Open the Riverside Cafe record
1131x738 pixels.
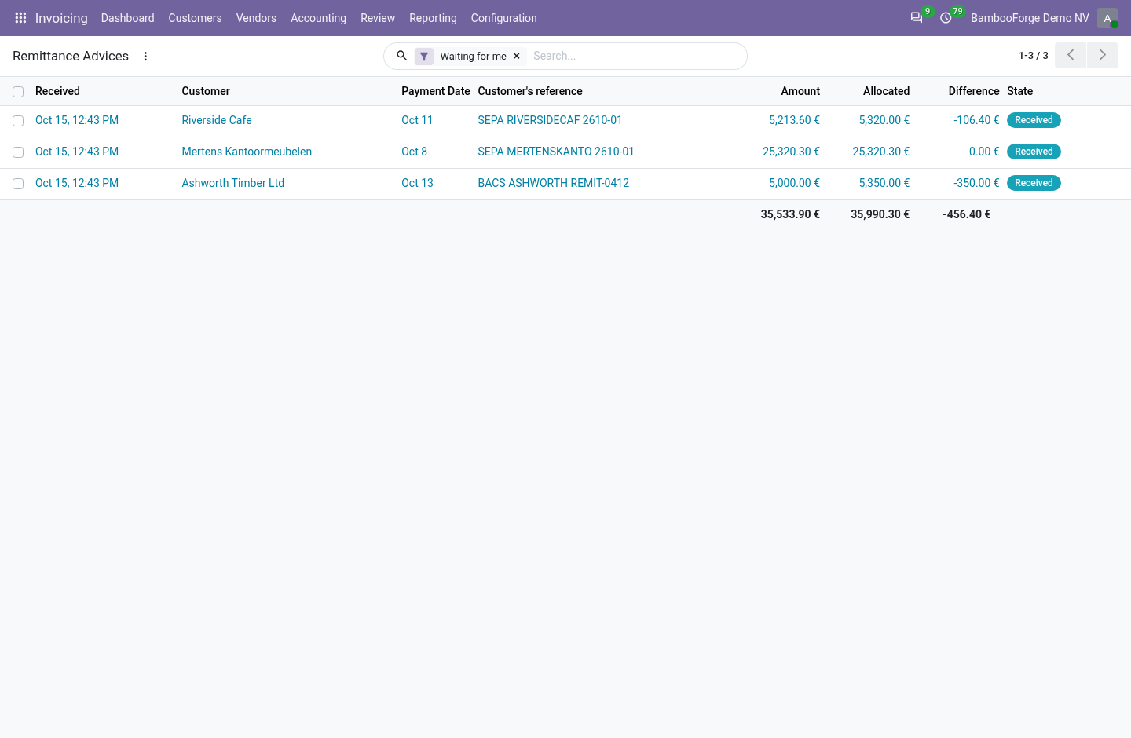tap(217, 120)
